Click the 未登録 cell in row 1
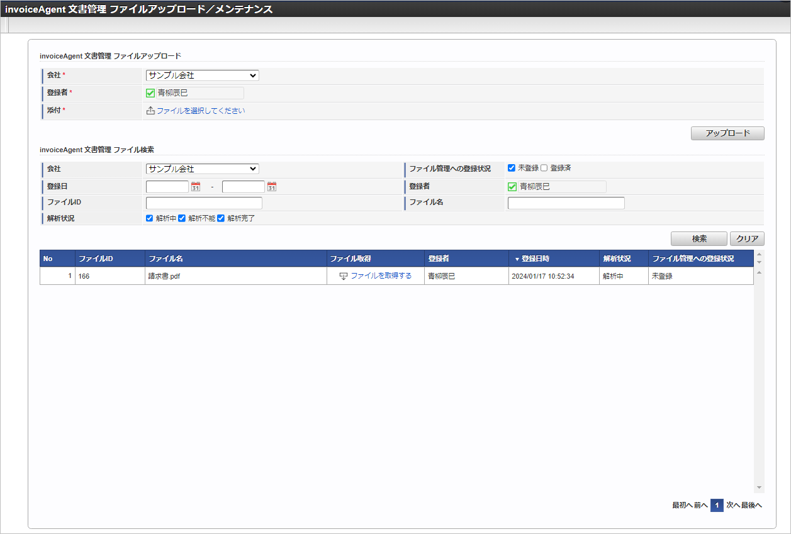 701,276
